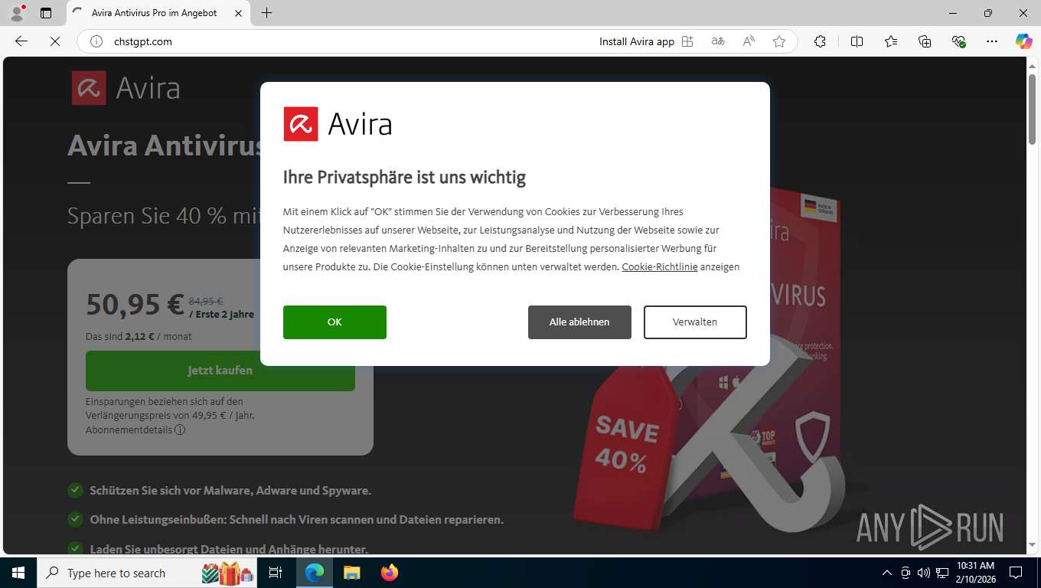1041x588 pixels.
Task: Click the 50,95 € price text
Action: click(135, 304)
